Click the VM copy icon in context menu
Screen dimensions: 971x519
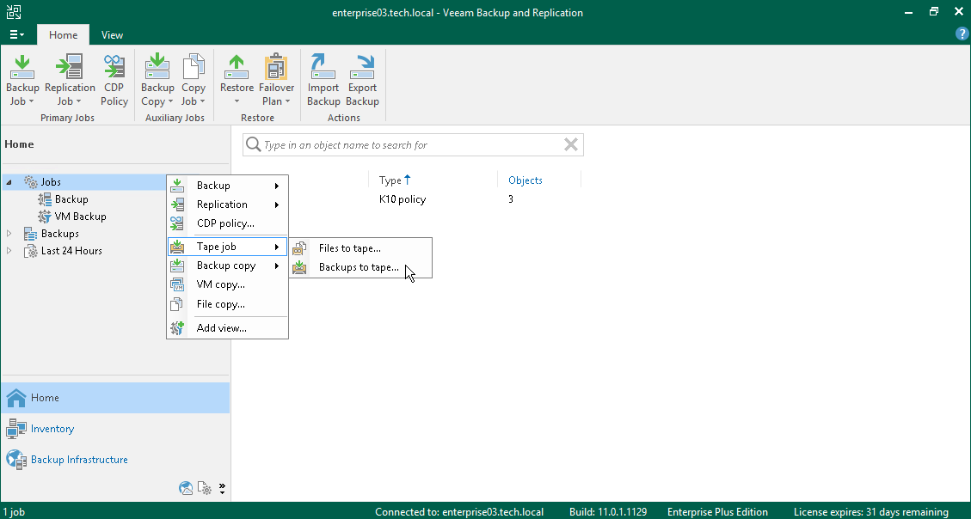pyautogui.click(x=178, y=284)
